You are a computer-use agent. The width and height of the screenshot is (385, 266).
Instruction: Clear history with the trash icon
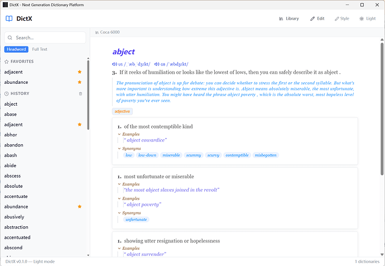(x=80, y=94)
